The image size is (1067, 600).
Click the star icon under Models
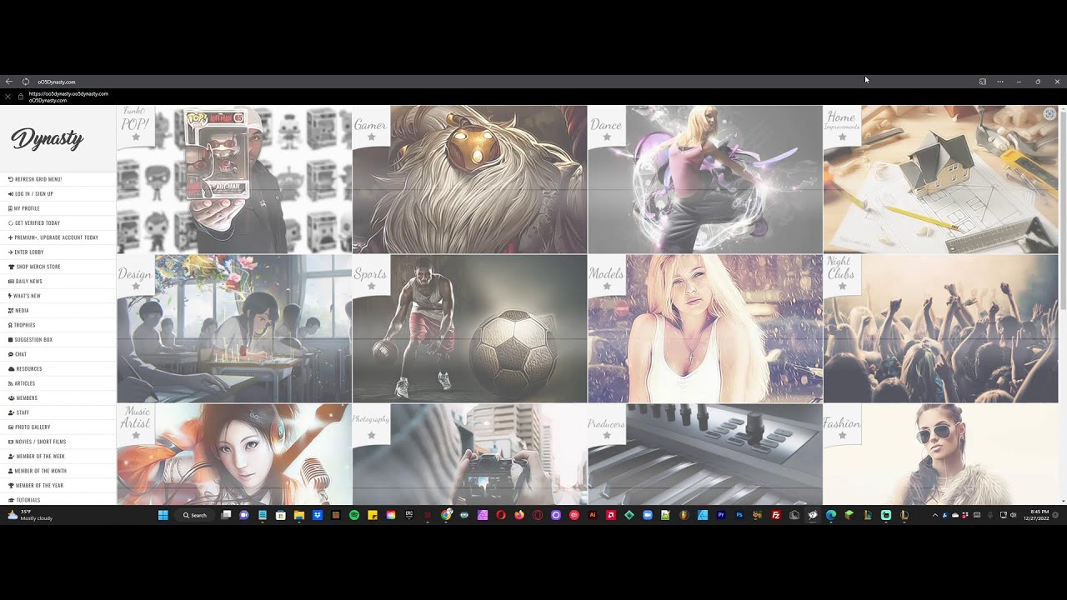pos(607,286)
